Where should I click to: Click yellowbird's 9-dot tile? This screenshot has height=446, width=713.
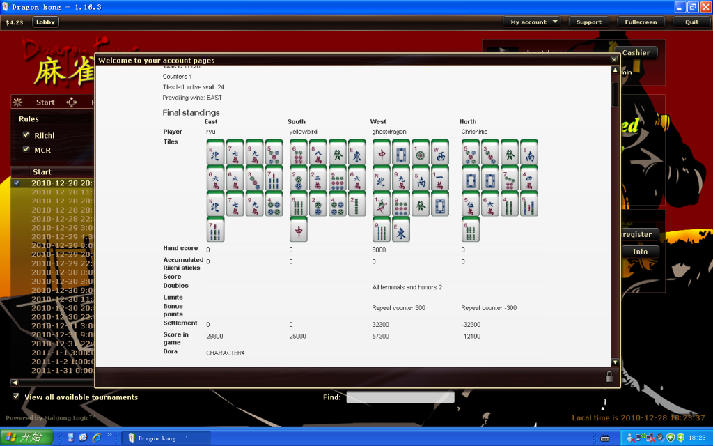[338, 178]
